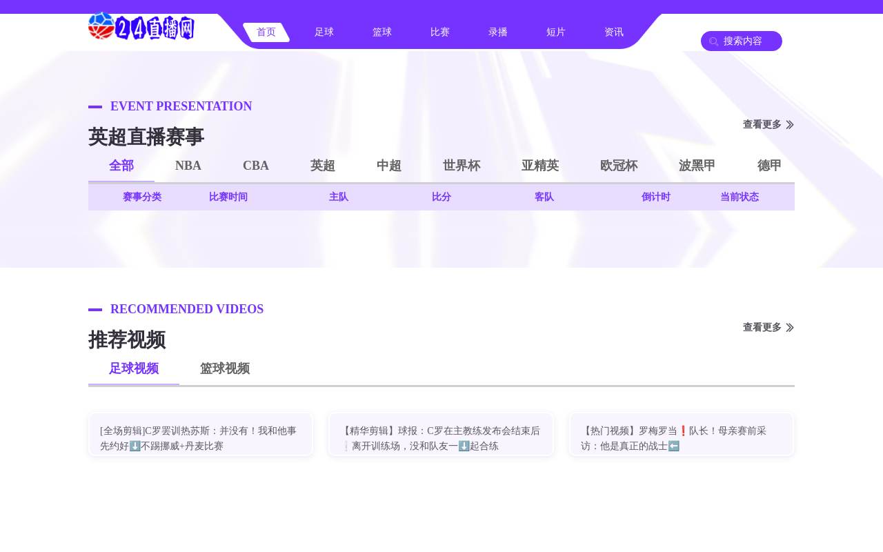Open the 录播 navigation item
The width and height of the screenshot is (883, 552).
(x=498, y=32)
